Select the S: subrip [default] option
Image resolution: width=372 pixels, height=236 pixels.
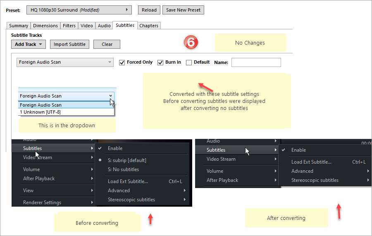127,160
